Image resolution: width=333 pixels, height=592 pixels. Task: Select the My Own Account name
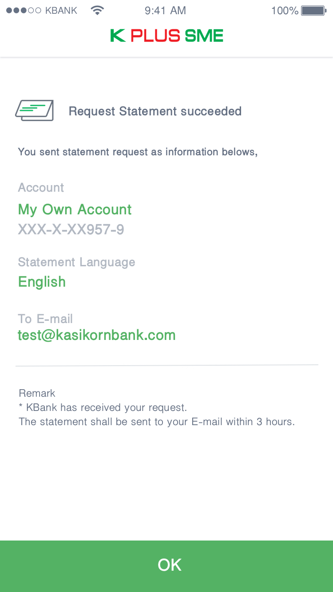(75, 209)
